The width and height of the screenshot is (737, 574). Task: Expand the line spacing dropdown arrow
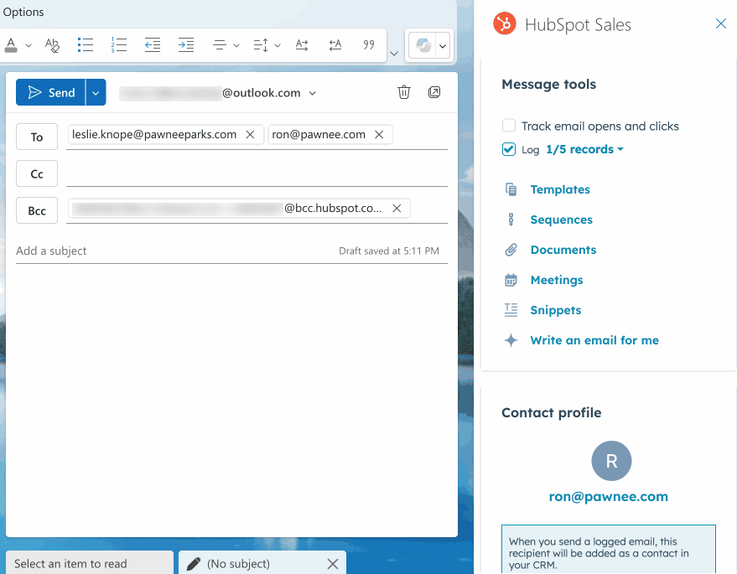tap(278, 45)
